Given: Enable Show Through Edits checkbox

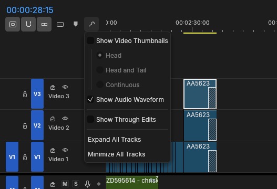Looking at the screenshot, I should tap(90, 119).
